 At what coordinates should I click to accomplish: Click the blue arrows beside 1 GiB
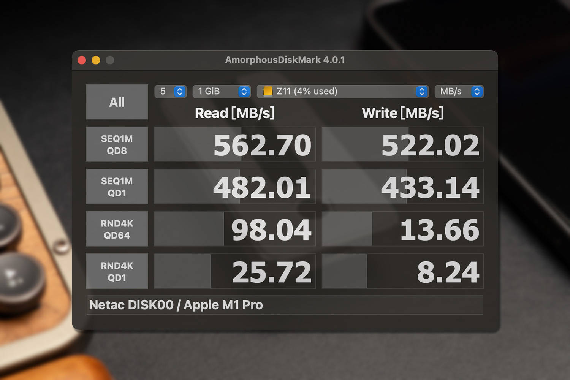tap(244, 92)
